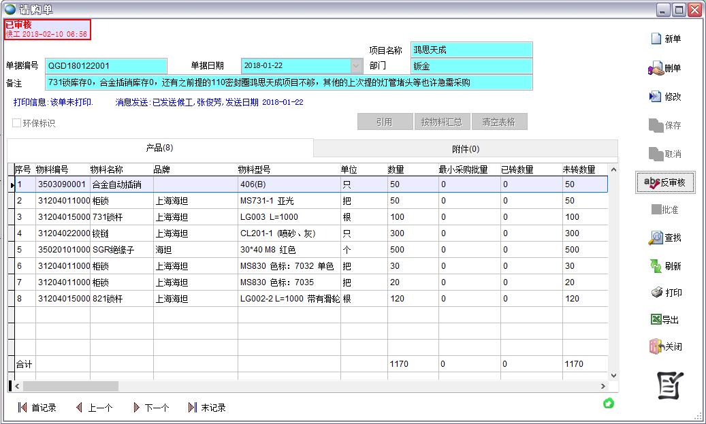Close the form using 关闭 icon
This screenshot has width=706, height=424.
click(656, 346)
